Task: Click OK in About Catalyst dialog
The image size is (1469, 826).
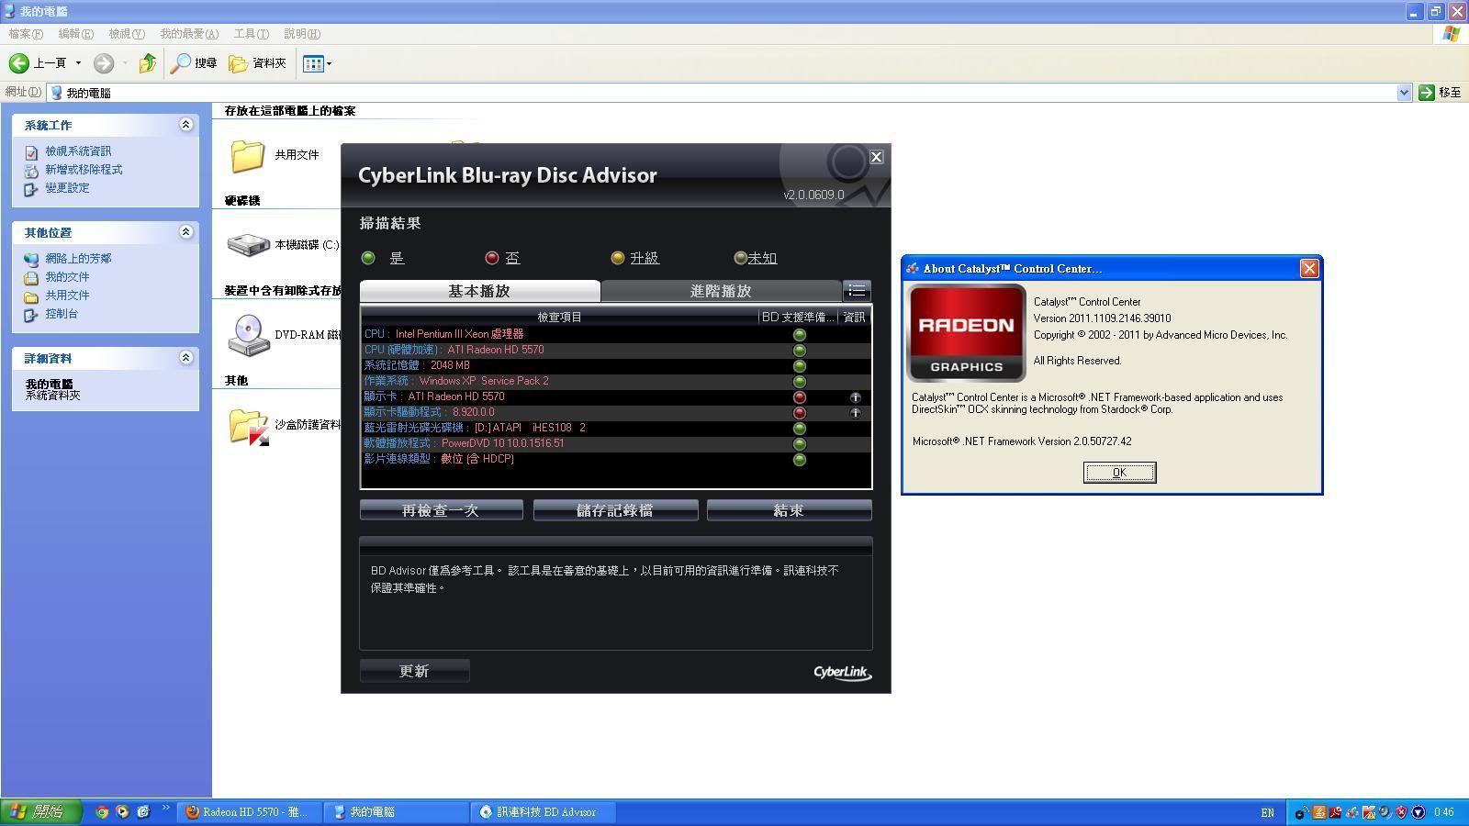Action: [x=1119, y=473]
